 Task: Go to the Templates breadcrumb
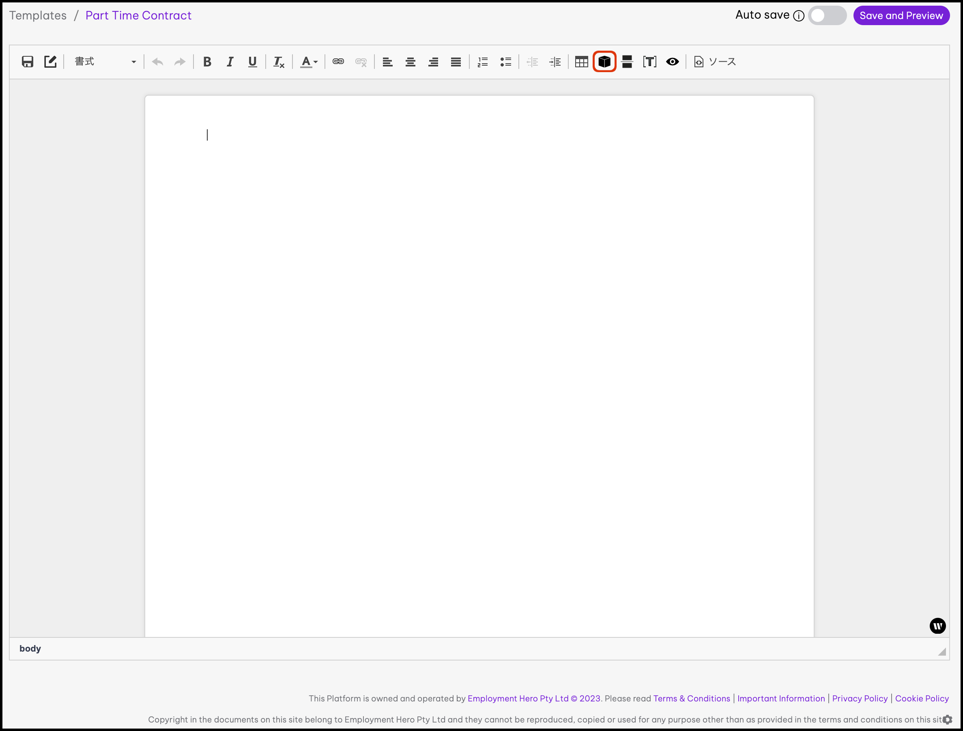[38, 16]
